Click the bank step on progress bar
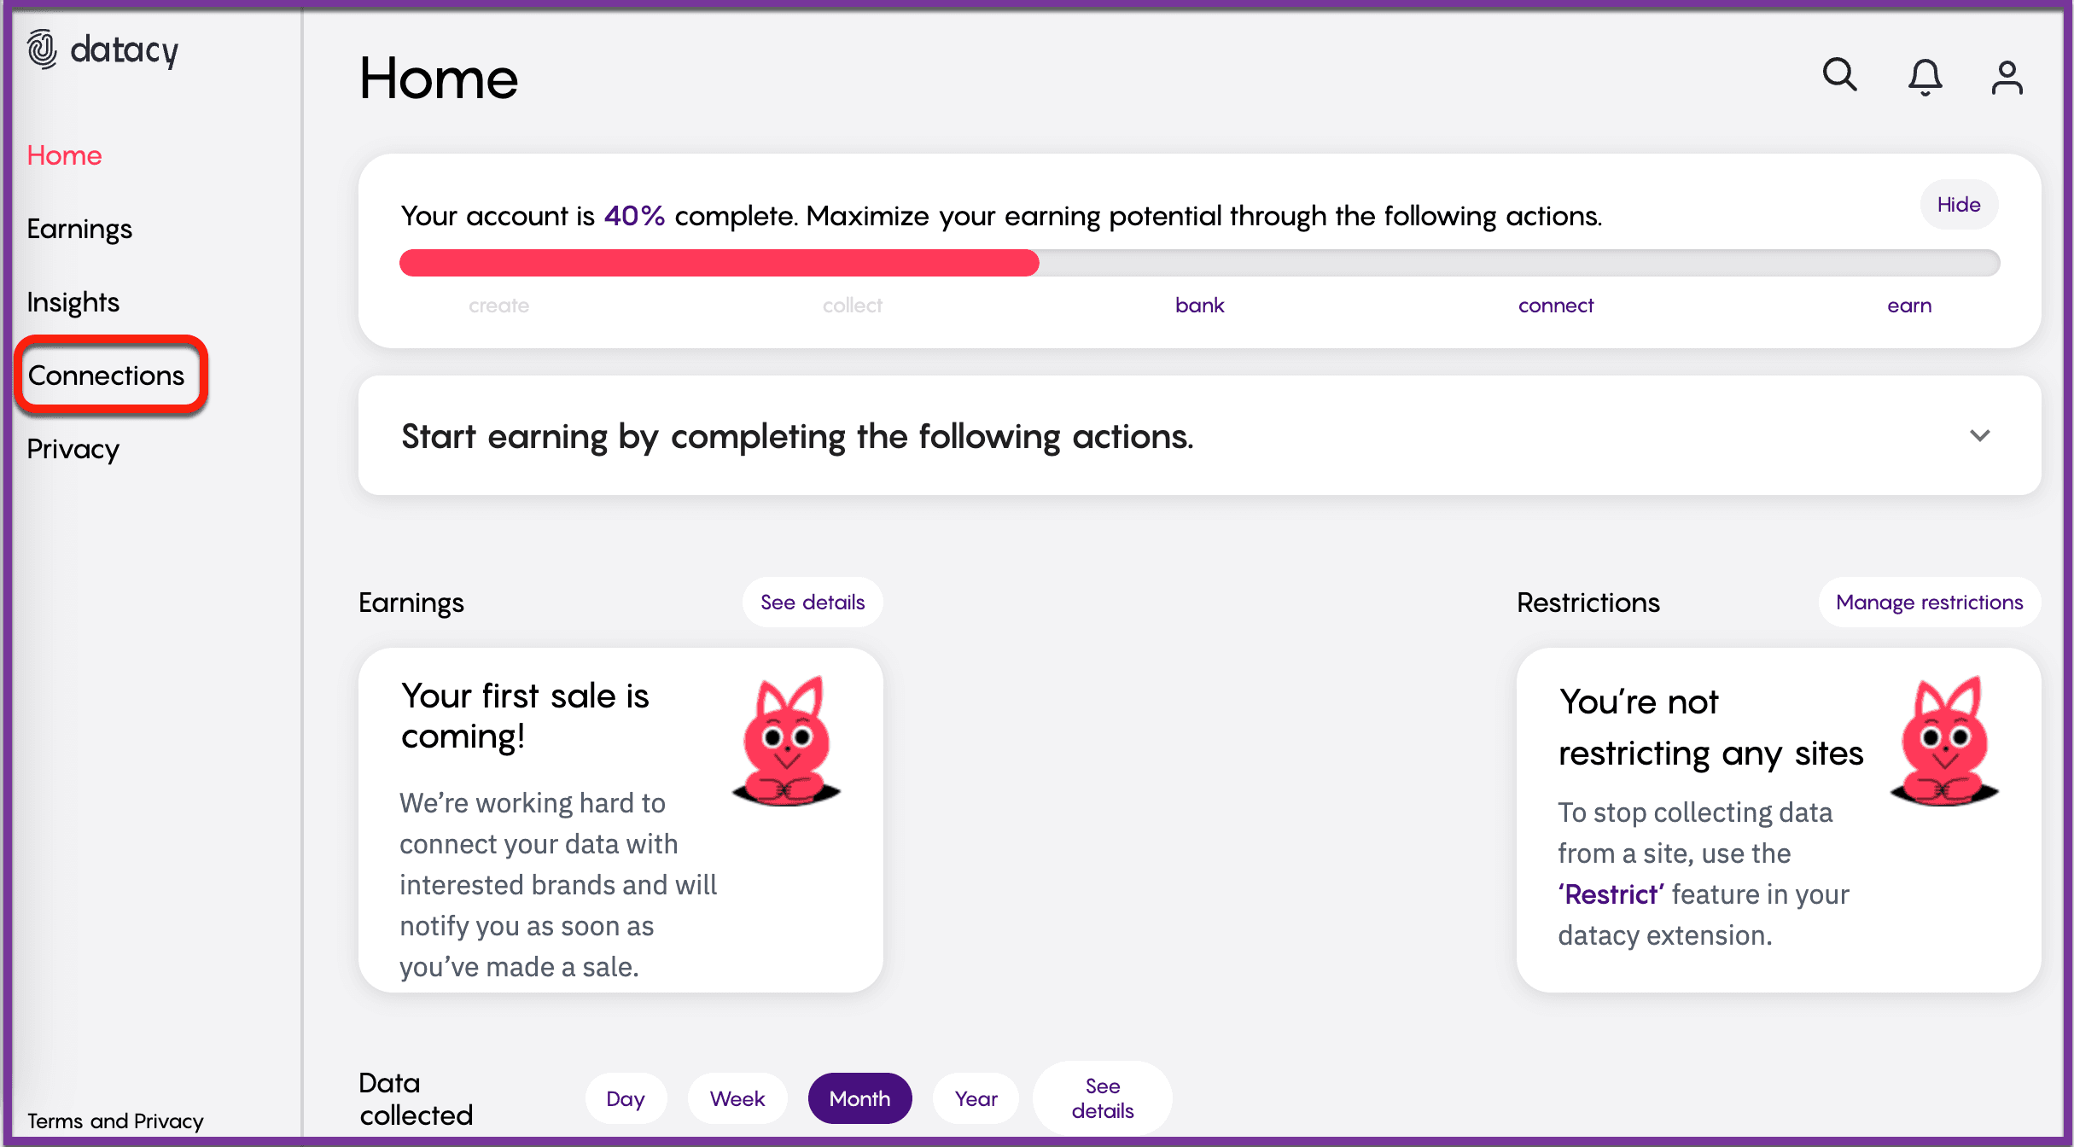Image resolution: width=2074 pixels, height=1147 pixels. pos(1199,306)
